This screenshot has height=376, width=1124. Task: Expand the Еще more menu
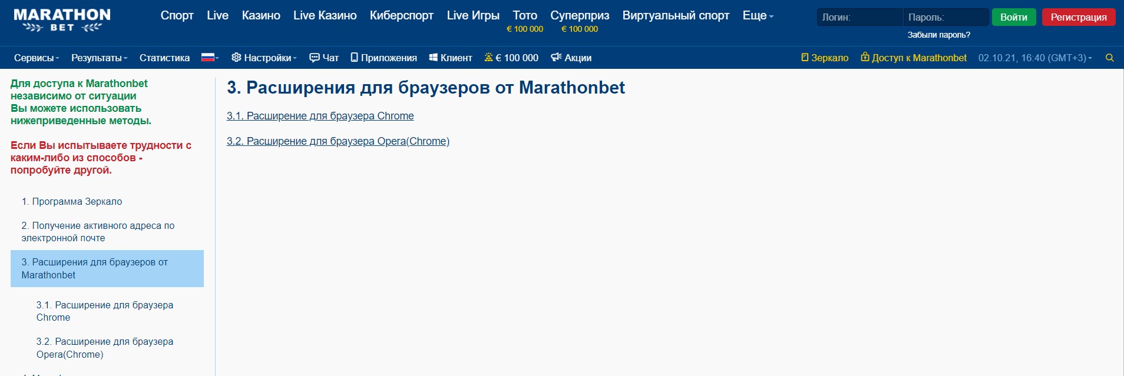coord(758,15)
